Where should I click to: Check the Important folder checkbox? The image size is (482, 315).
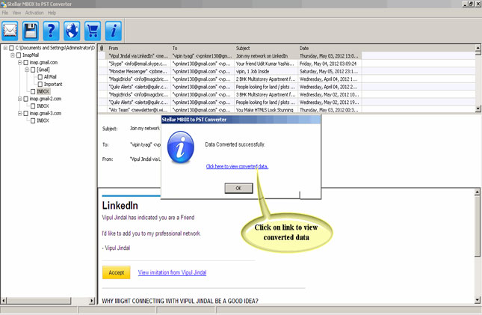tap(40, 84)
